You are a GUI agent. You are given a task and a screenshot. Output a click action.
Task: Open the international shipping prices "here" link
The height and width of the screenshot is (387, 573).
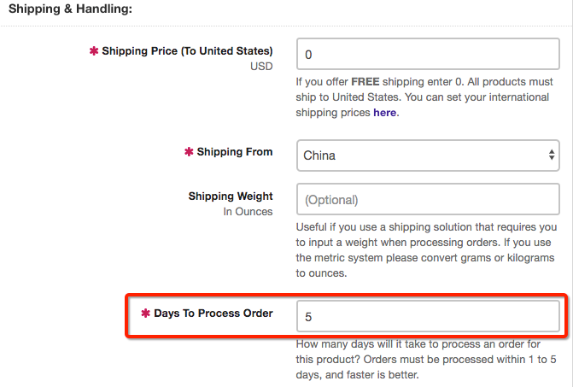tap(384, 113)
